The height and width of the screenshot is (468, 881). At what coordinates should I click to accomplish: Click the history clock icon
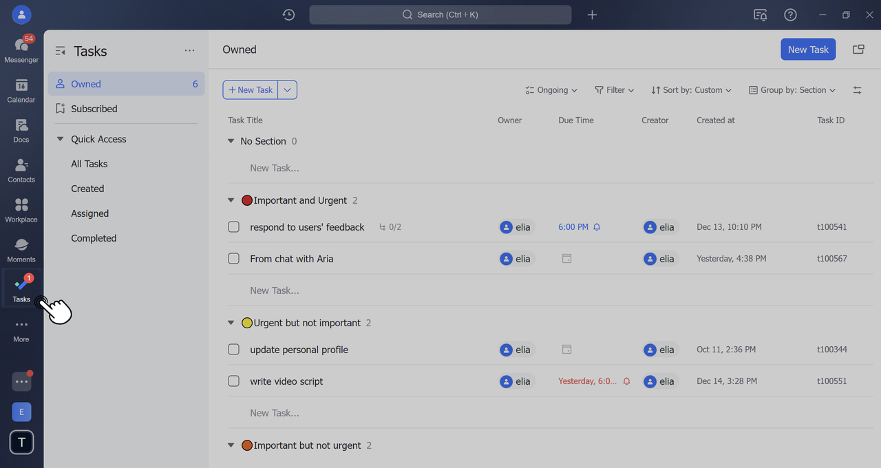pyautogui.click(x=289, y=14)
